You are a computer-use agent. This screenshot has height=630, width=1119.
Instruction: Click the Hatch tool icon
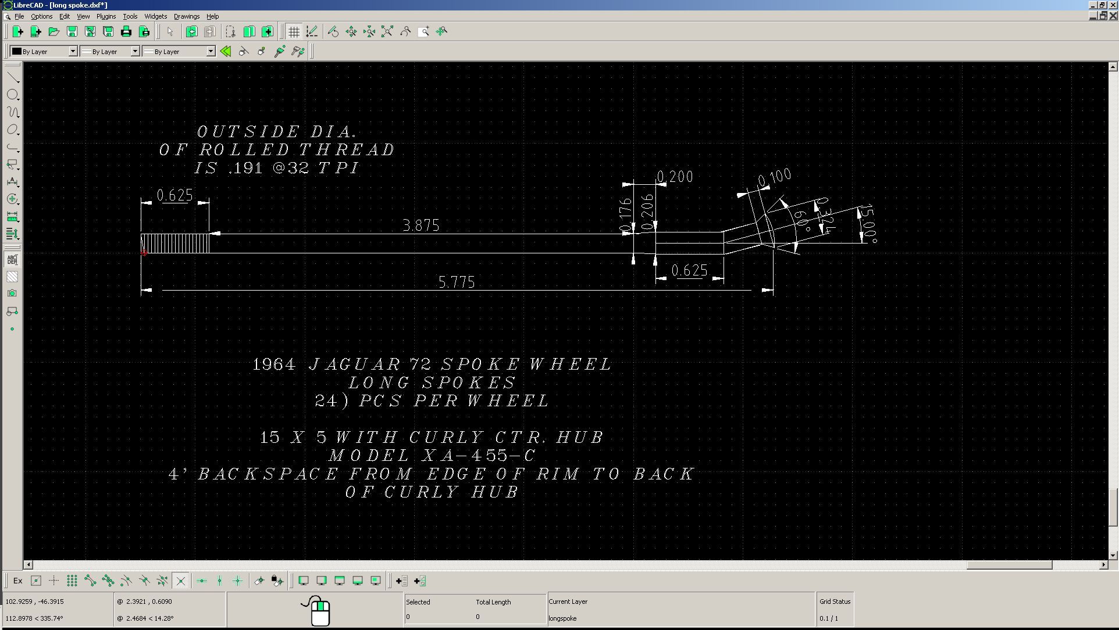tap(12, 277)
